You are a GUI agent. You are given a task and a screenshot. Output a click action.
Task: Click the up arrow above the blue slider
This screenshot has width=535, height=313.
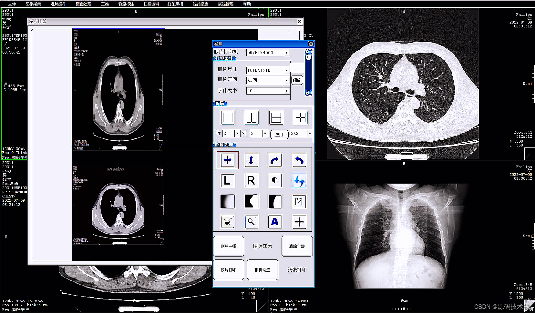click(307, 52)
